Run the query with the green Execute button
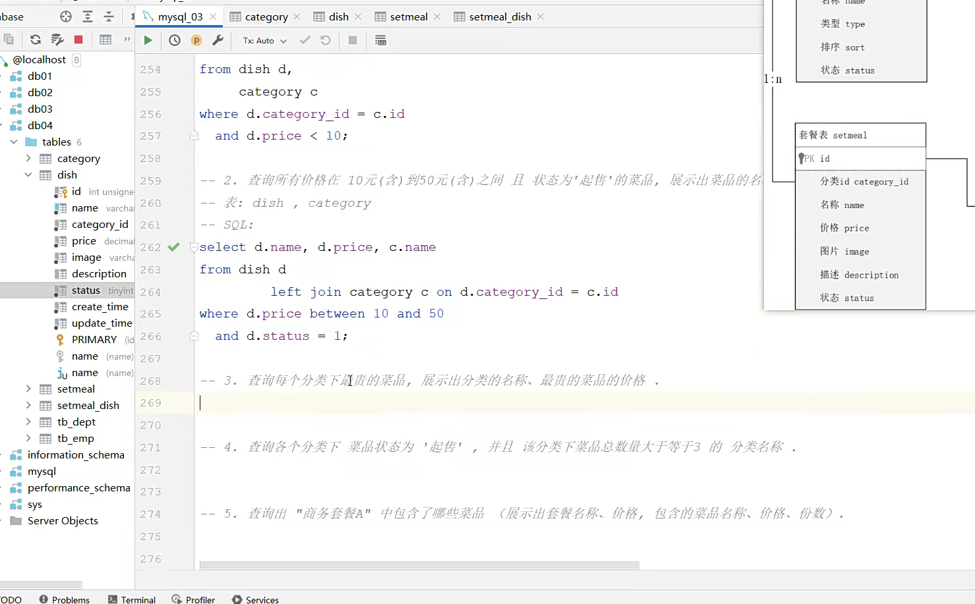 coord(148,40)
